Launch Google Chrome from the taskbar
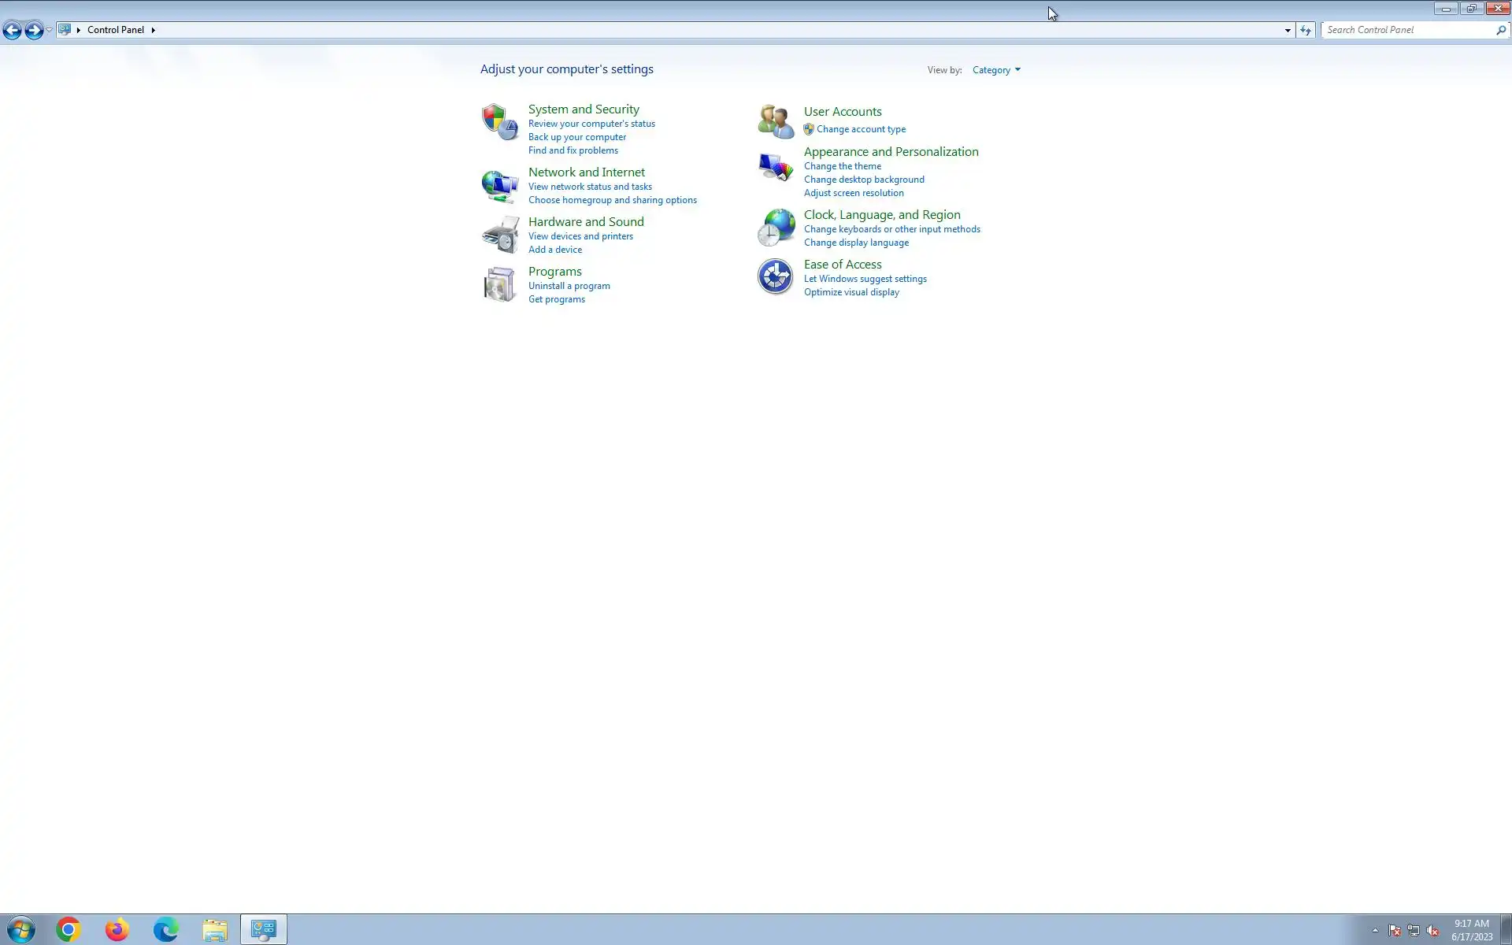This screenshot has width=1512, height=945. pyautogui.click(x=69, y=930)
